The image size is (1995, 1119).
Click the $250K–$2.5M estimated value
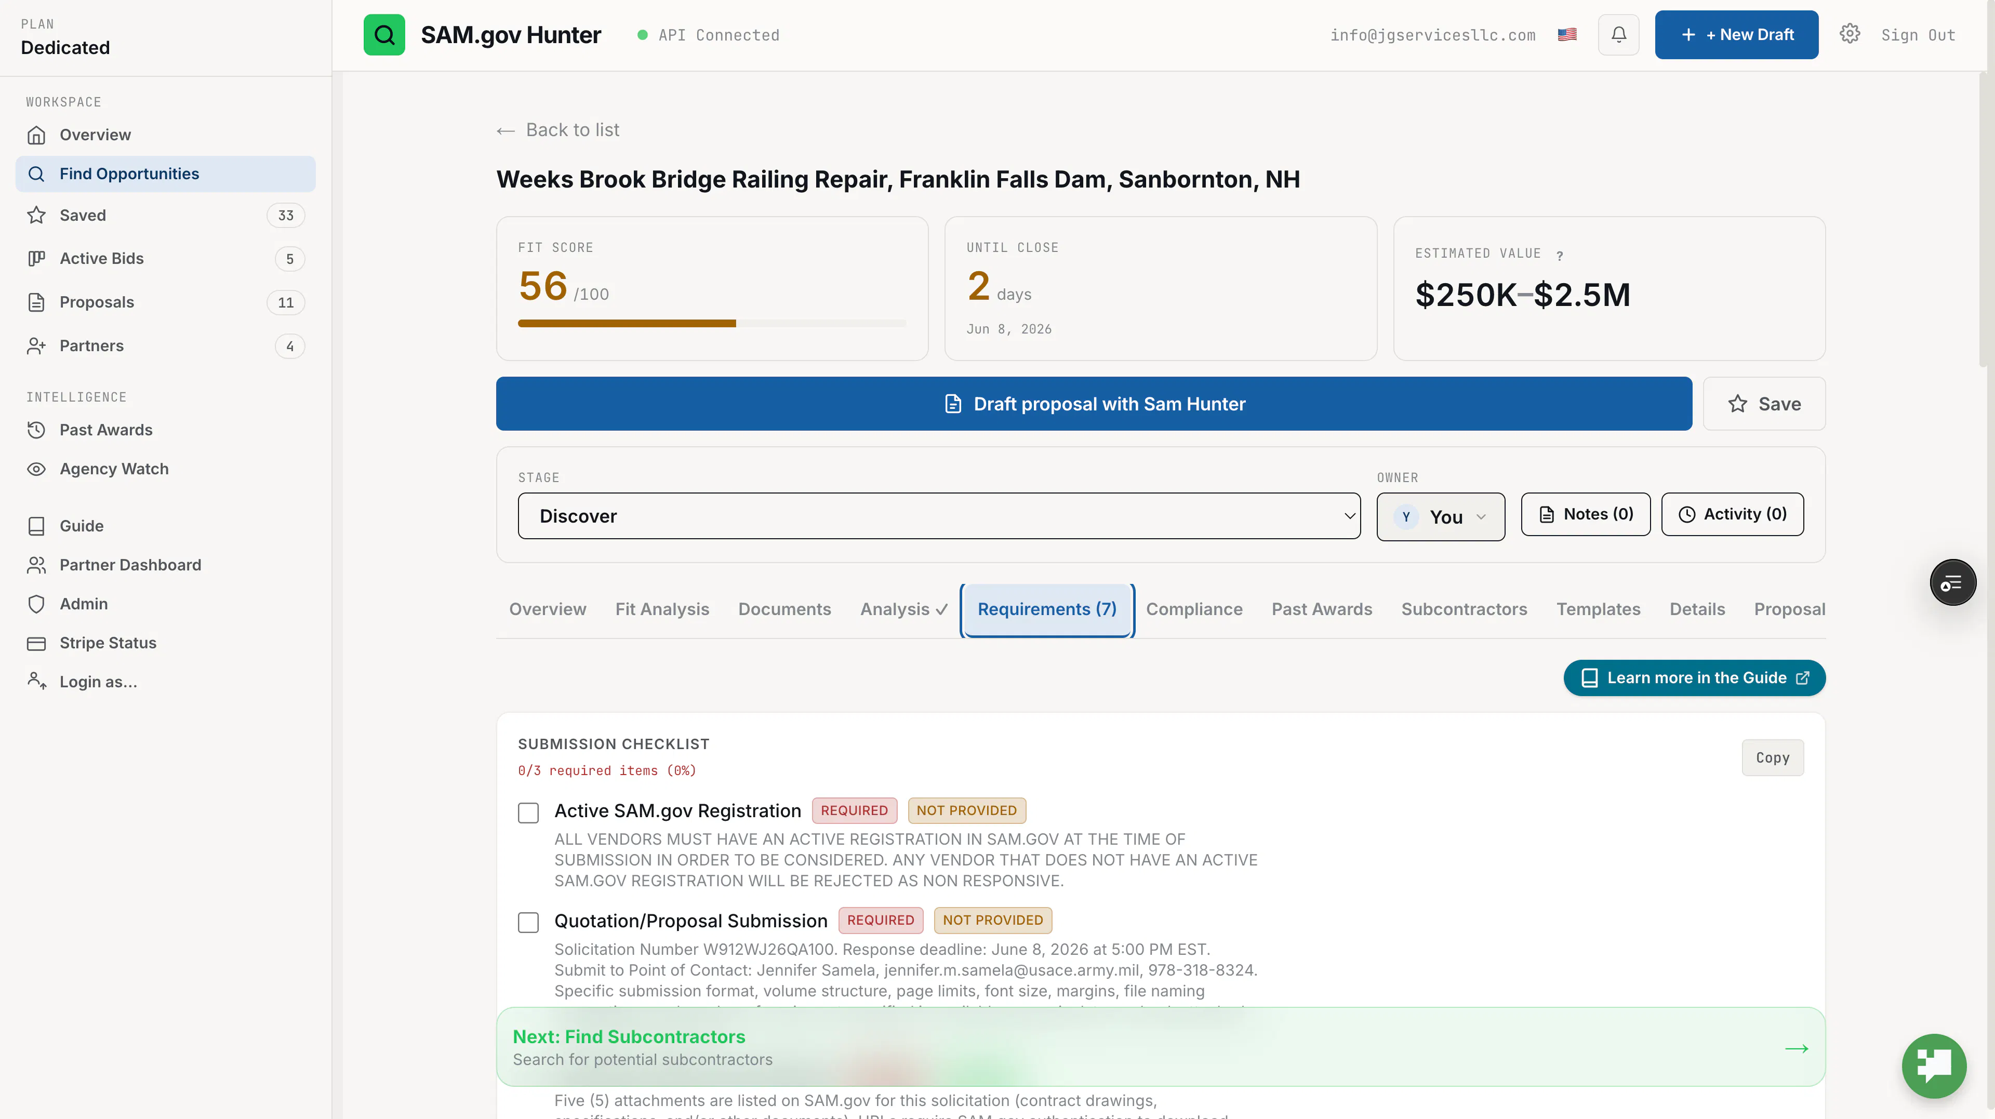(1522, 294)
